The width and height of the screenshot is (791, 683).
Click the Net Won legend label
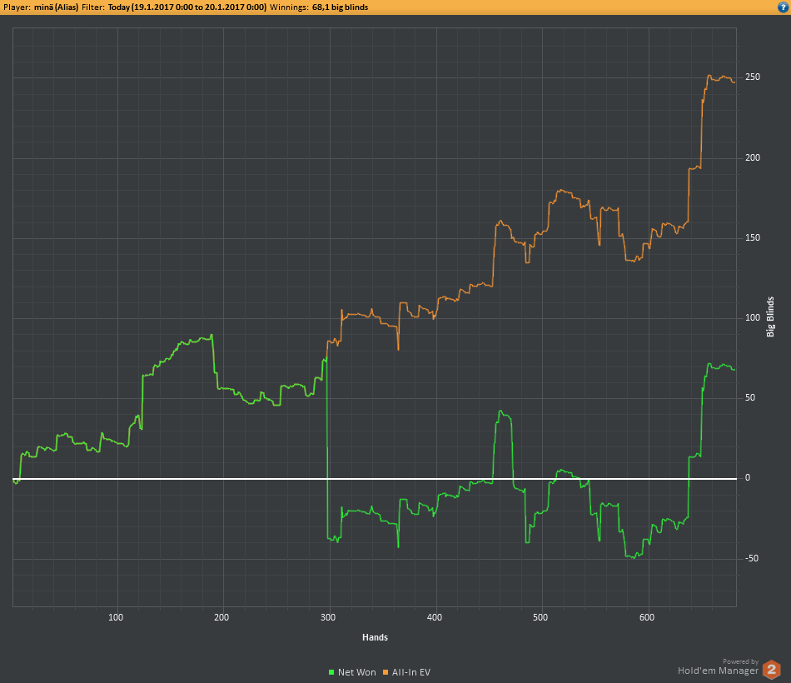pyautogui.click(x=356, y=672)
